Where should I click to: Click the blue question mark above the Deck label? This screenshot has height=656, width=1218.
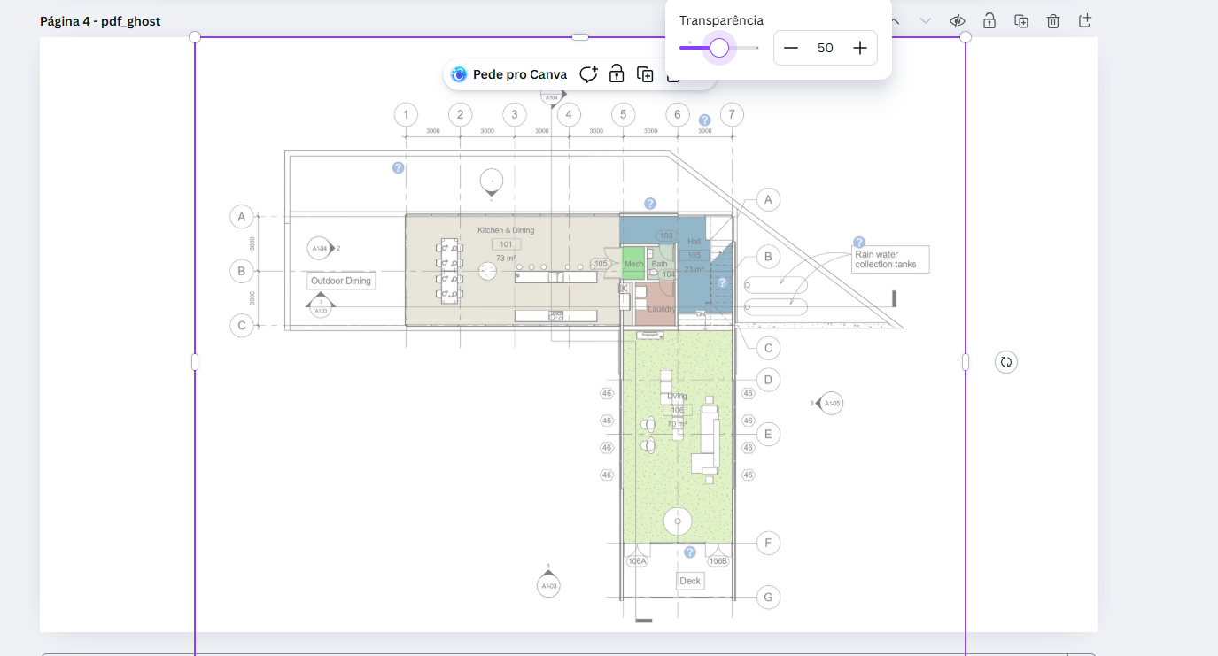pyautogui.click(x=690, y=552)
